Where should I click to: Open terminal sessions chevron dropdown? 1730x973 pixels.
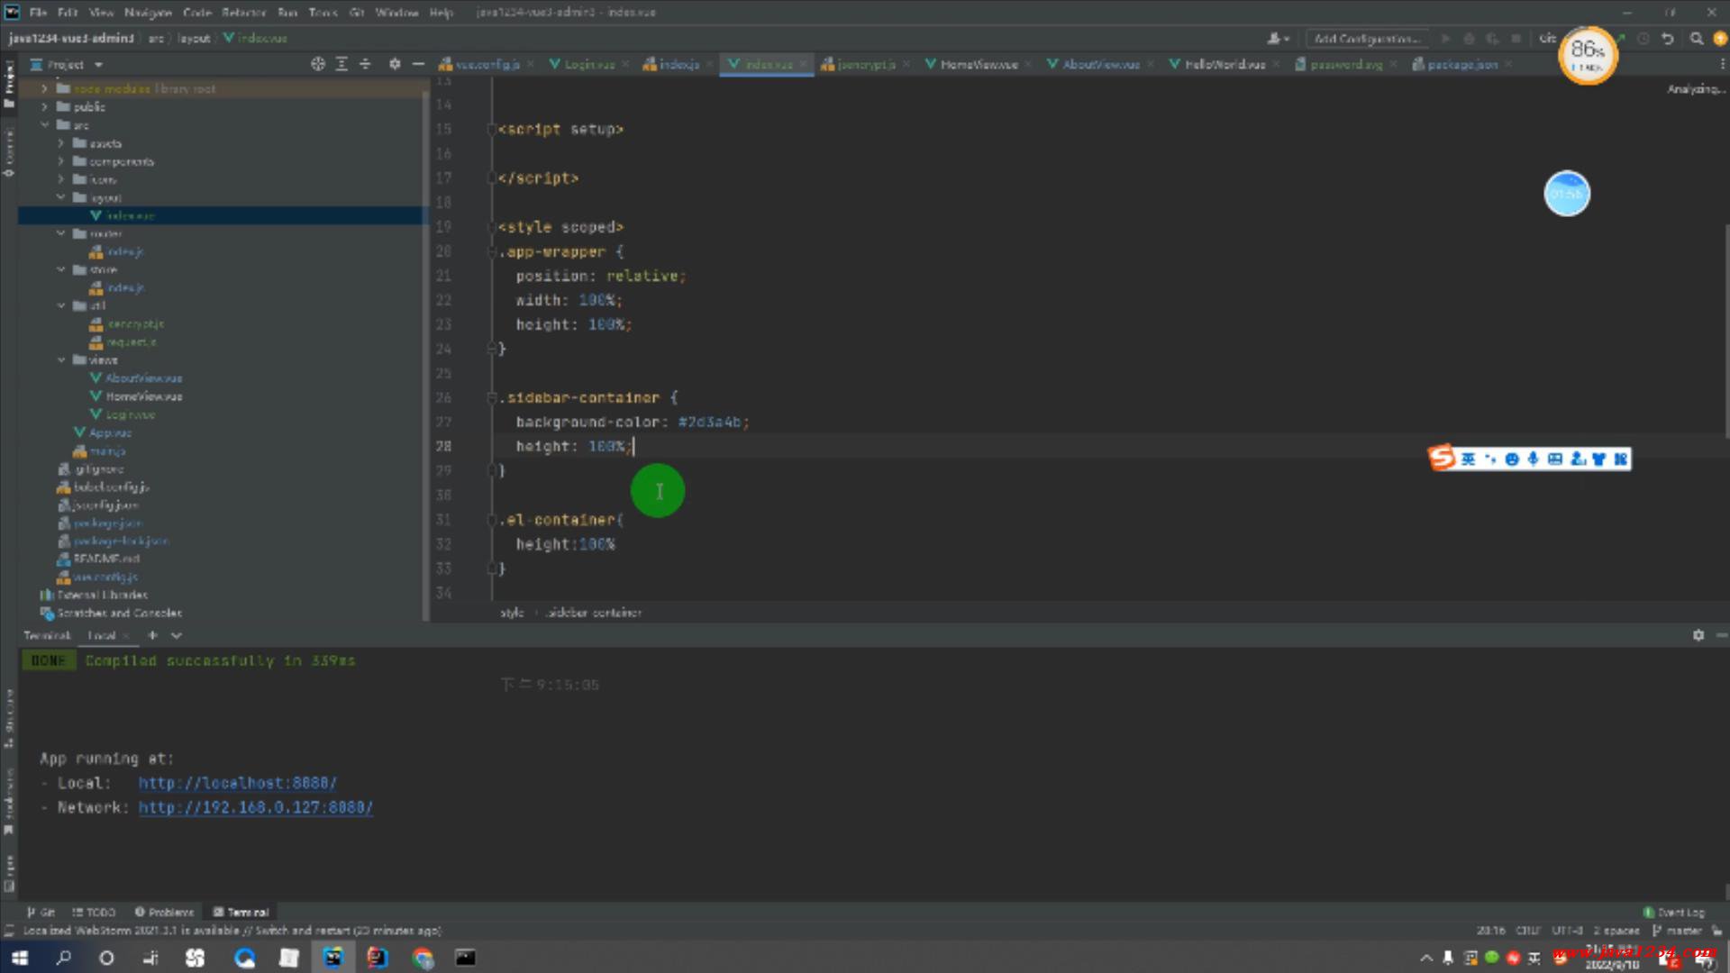click(177, 635)
